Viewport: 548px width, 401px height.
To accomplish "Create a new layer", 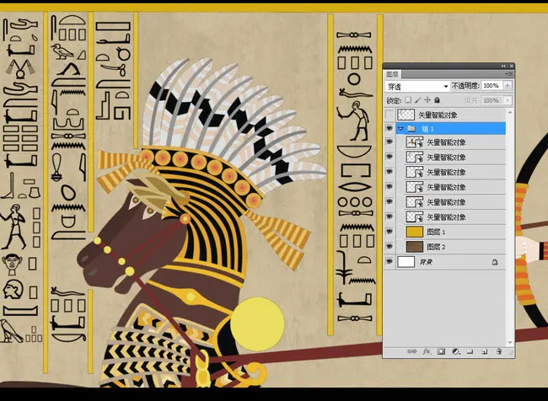I will (485, 351).
